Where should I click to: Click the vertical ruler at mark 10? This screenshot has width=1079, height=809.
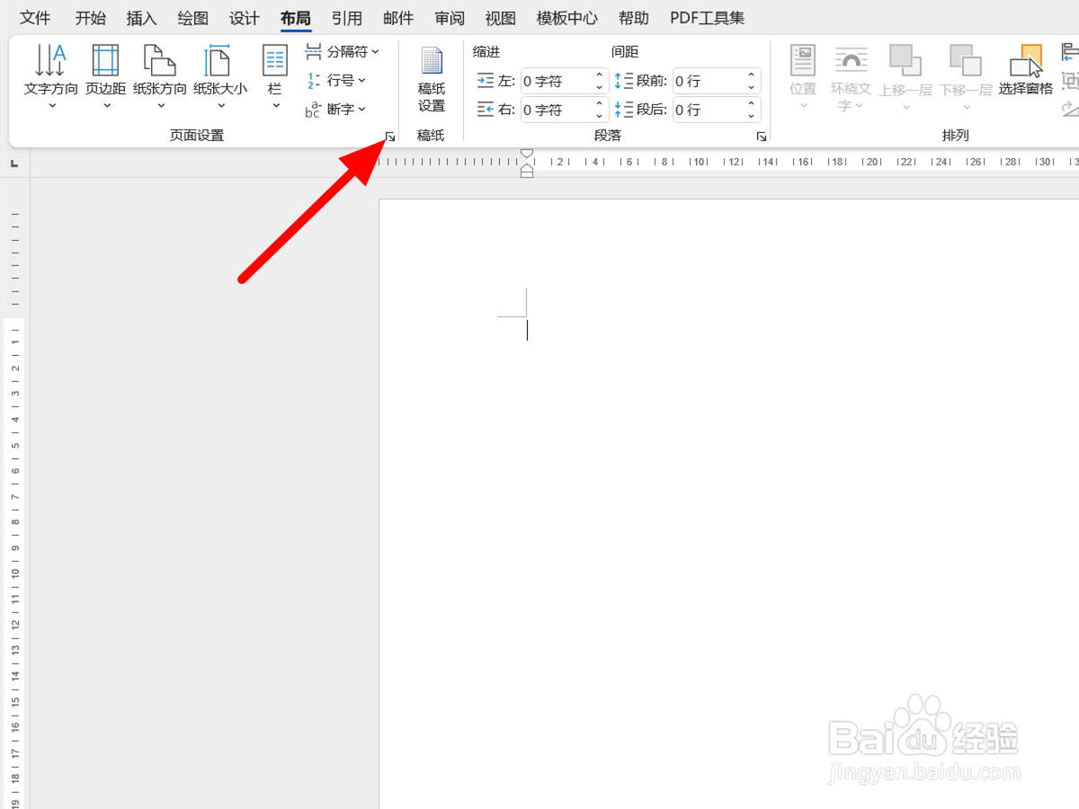pyautogui.click(x=16, y=573)
